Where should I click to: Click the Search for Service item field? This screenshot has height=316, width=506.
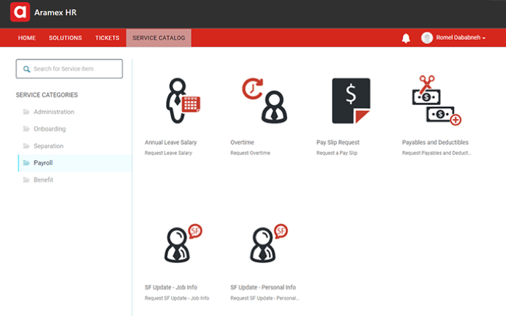70,69
